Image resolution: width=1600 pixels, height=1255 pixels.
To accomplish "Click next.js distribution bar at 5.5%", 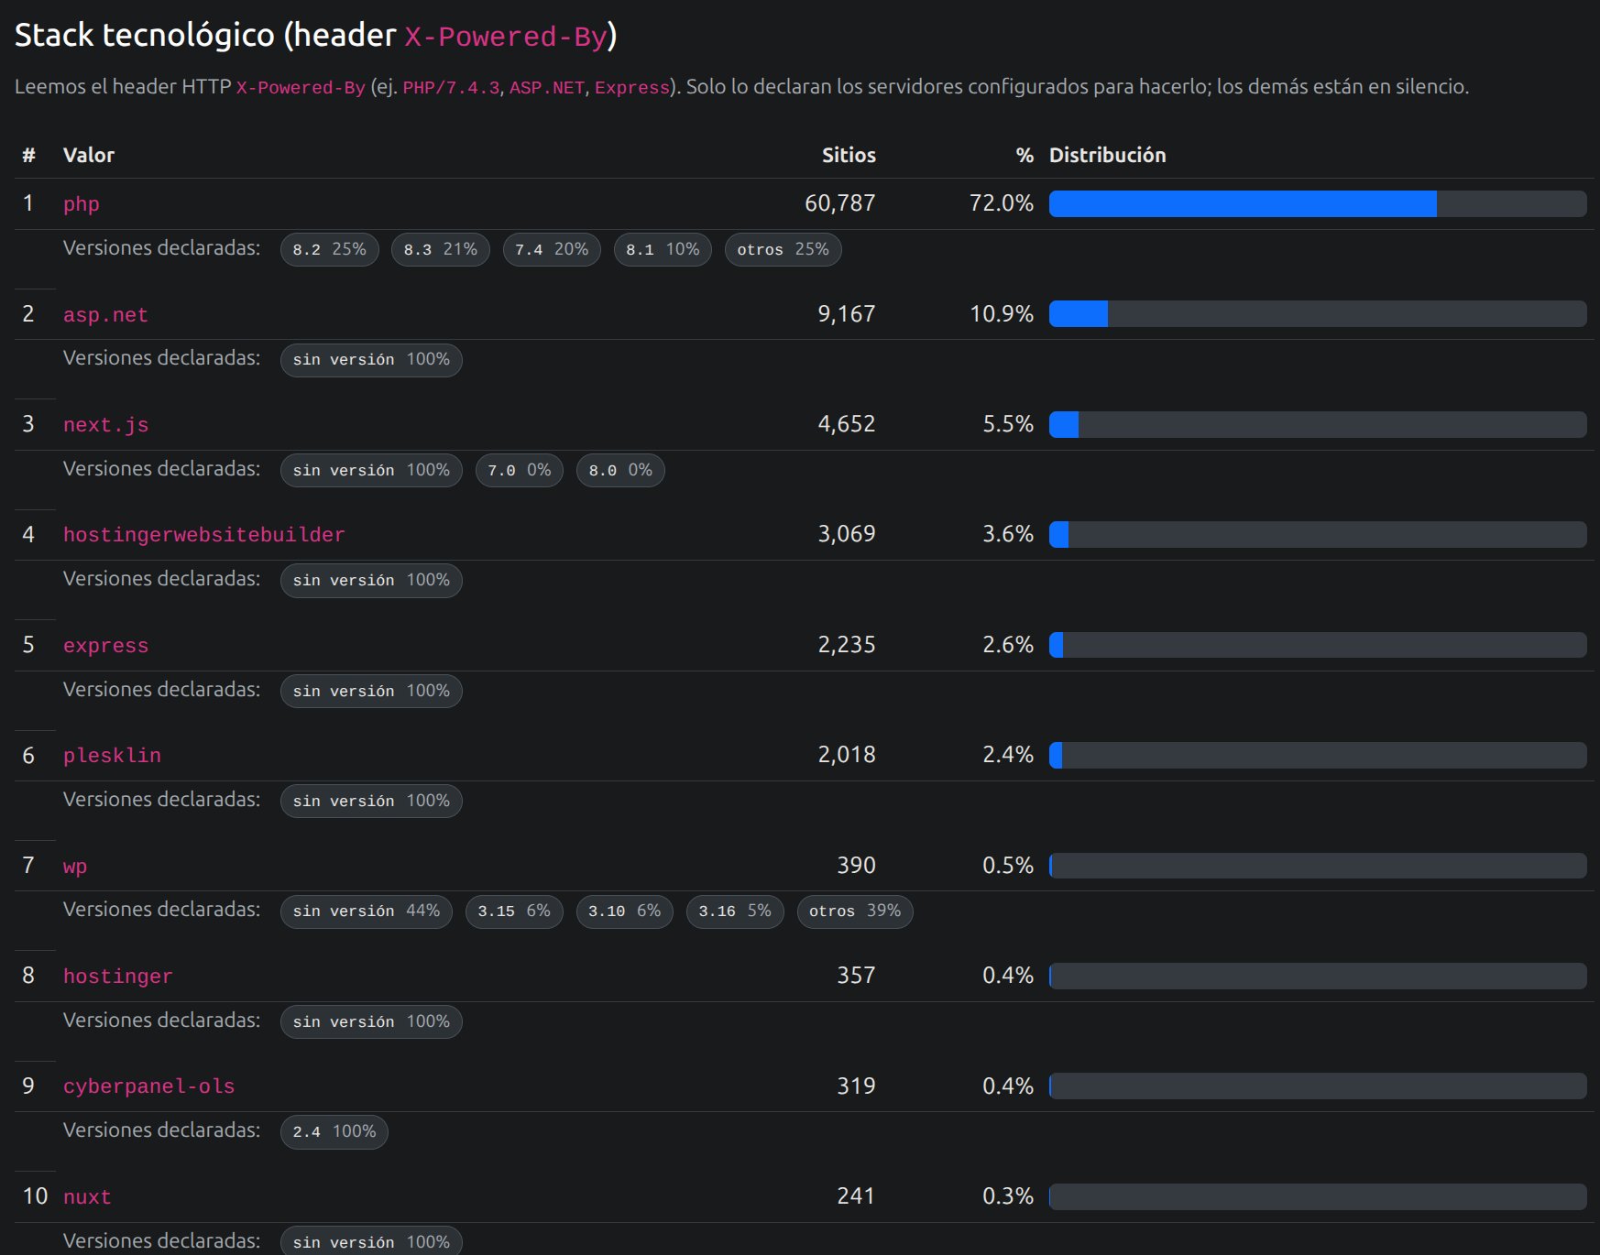I will (x=1318, y=424).
